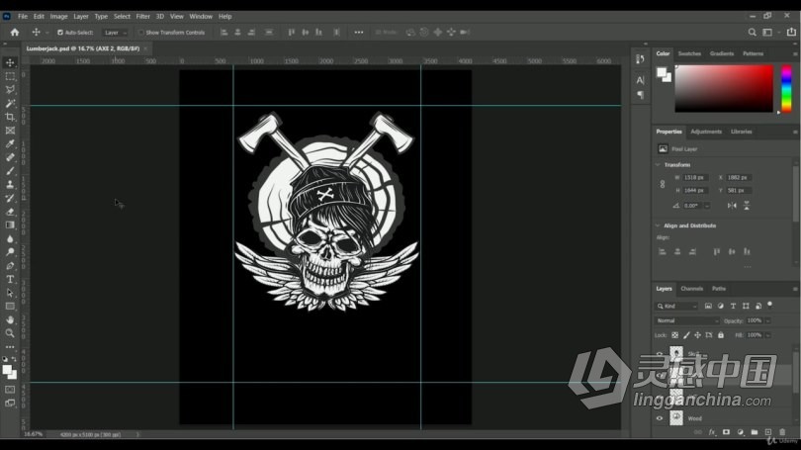Open the Fill value dropdown arrow
This screenshot has width=801, height=450.
[x=767, y=335]
